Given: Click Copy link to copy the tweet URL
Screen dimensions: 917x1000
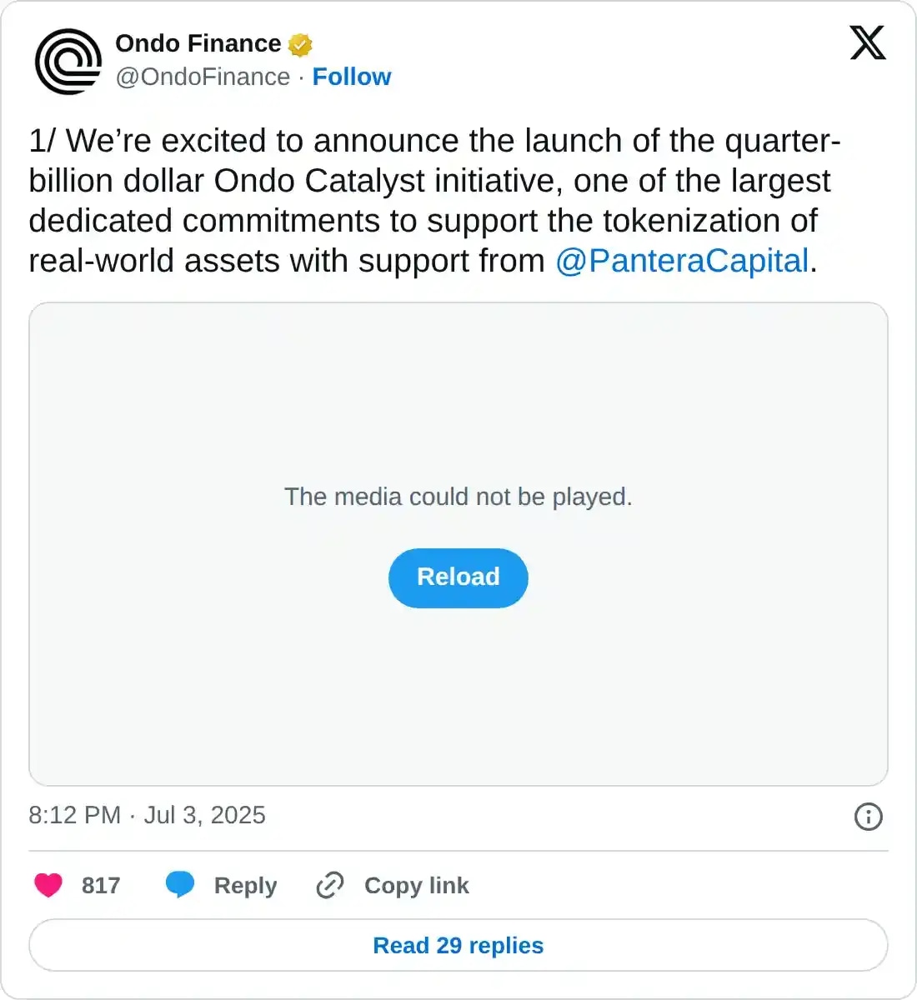Looking at the screenshot, I should point(416,885).
